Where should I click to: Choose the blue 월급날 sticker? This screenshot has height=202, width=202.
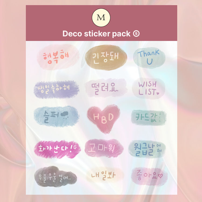click(147, 149)
